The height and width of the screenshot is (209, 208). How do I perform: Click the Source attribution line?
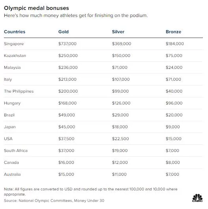(54, 201)
